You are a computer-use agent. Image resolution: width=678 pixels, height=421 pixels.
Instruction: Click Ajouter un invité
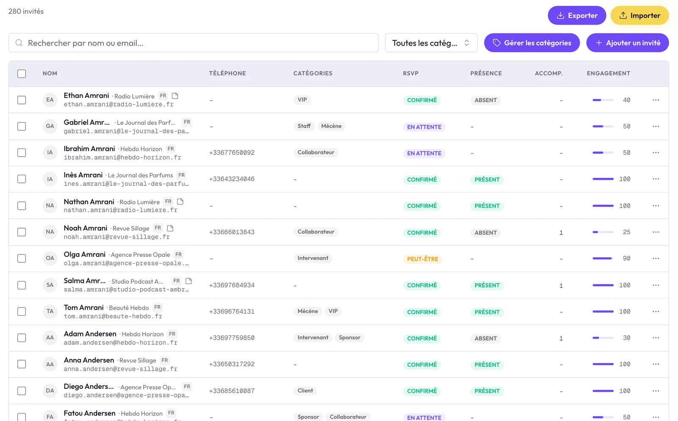(628, 43)
